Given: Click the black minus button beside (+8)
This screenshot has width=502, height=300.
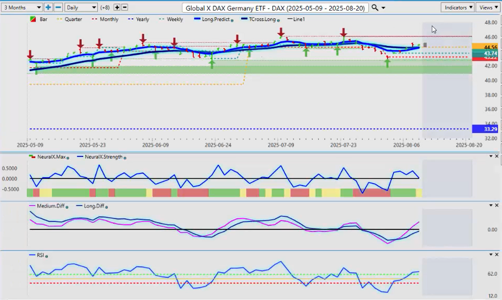Looking at the screenshot, I should 125,8.
